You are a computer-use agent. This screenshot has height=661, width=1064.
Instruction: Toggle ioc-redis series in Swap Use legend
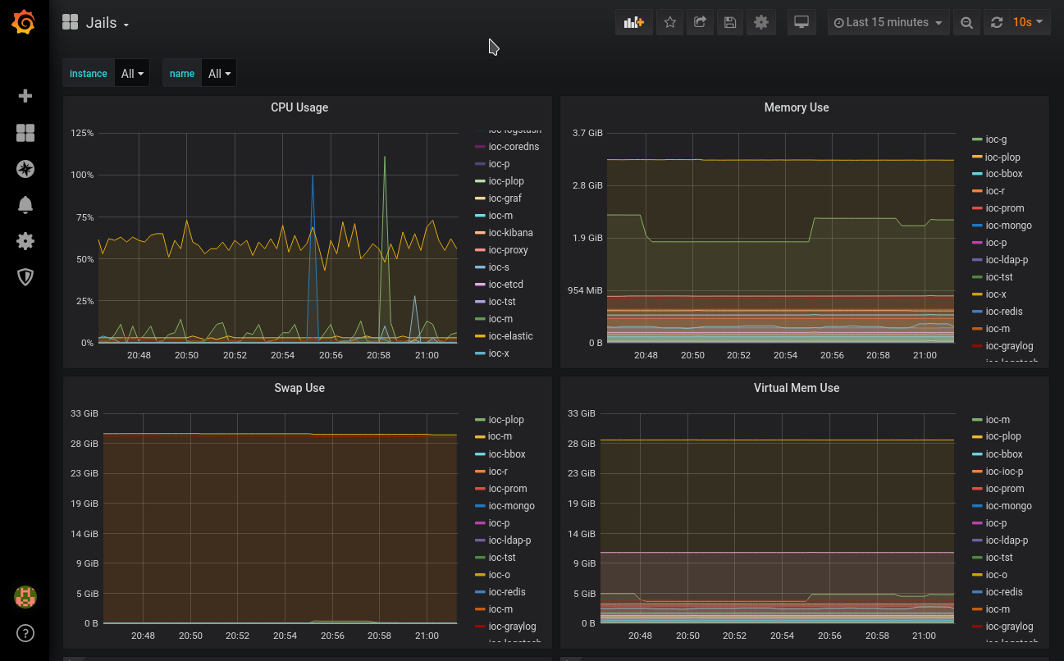506,592
